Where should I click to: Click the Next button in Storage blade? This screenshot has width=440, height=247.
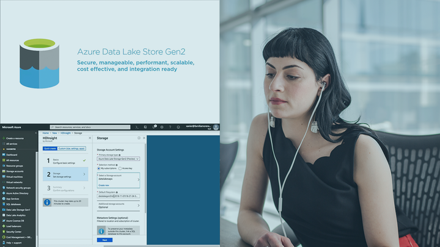105,240
